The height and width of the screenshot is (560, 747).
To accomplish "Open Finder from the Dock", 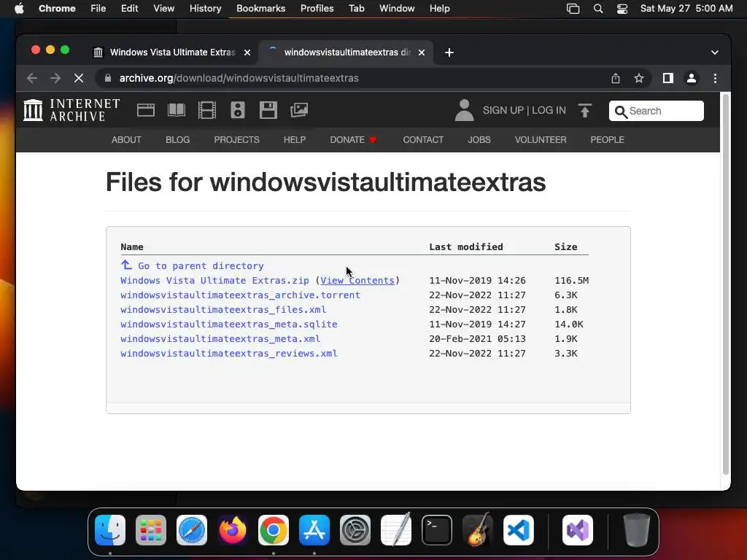I will 110,530.
